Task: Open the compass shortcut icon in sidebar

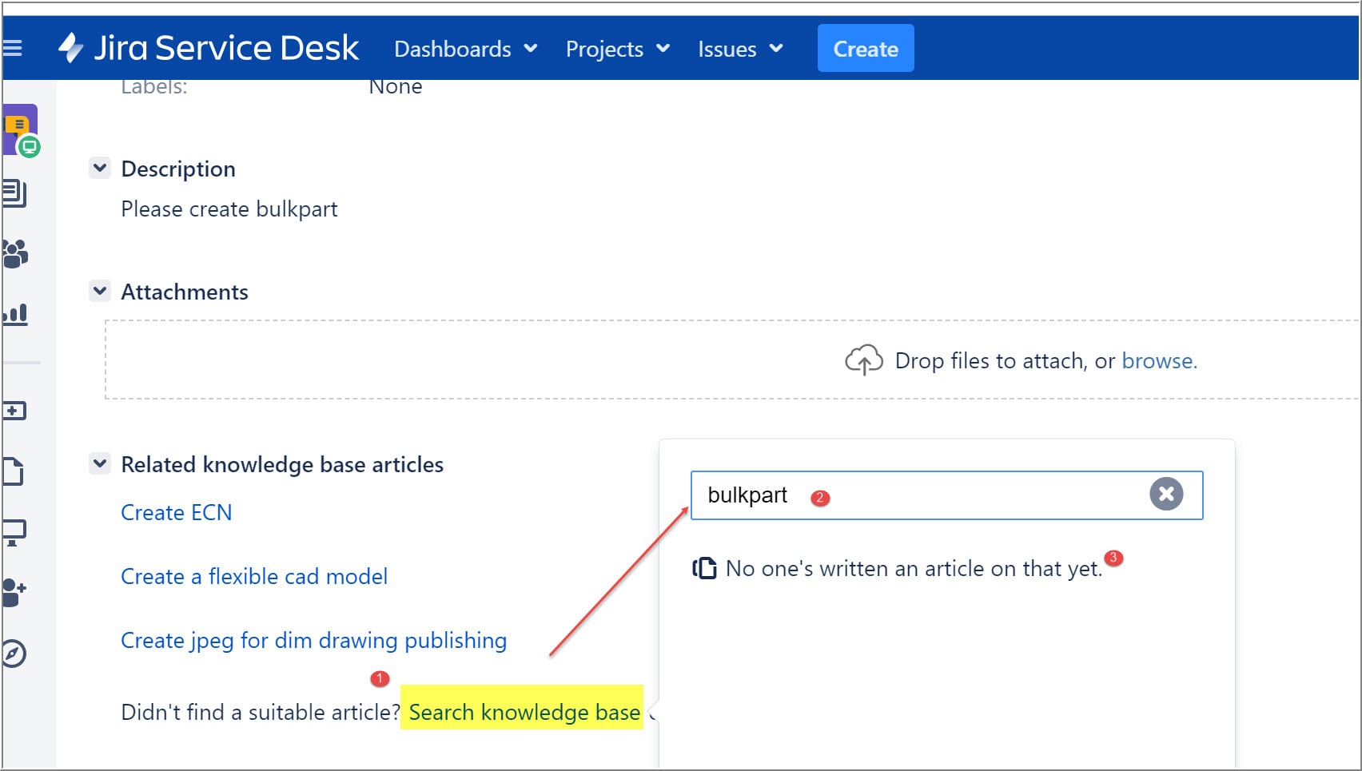Action: 14,654
